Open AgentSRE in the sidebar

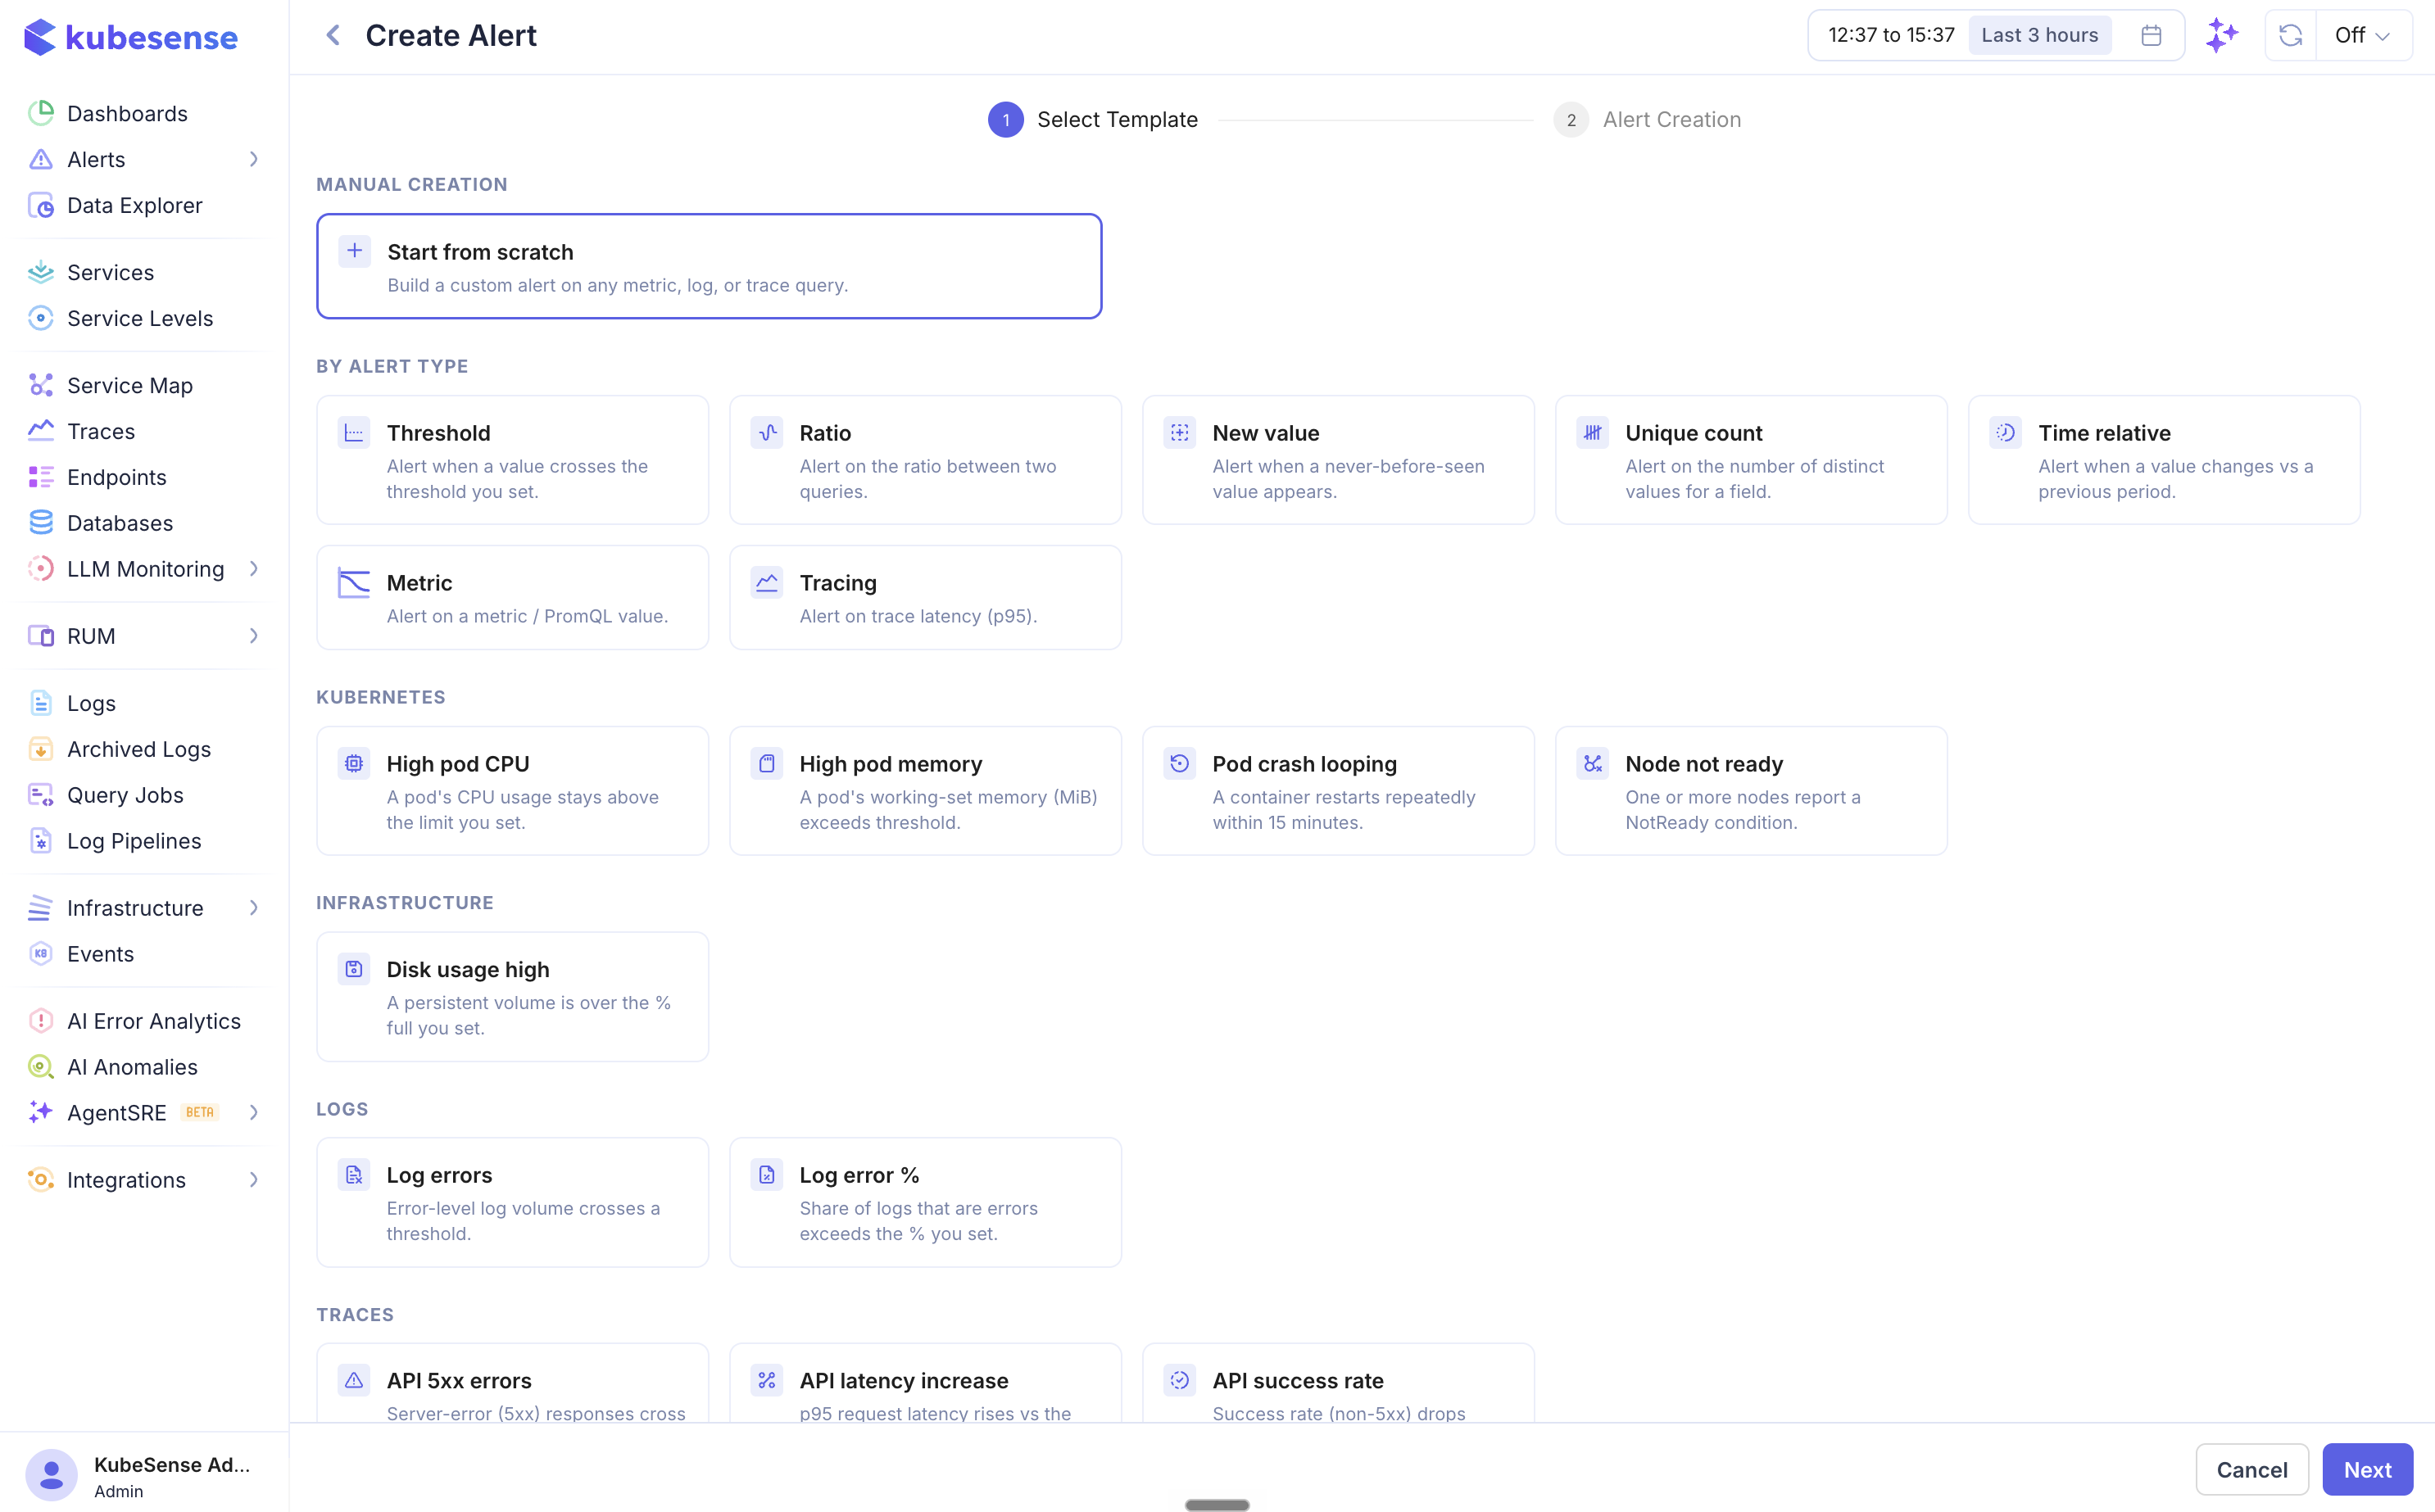[x=117, y=1113]
